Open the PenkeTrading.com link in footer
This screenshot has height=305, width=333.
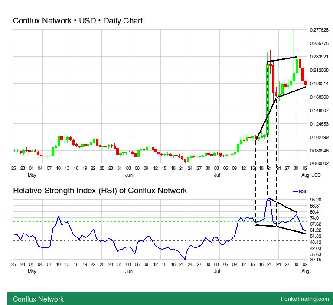click(305, 299)
